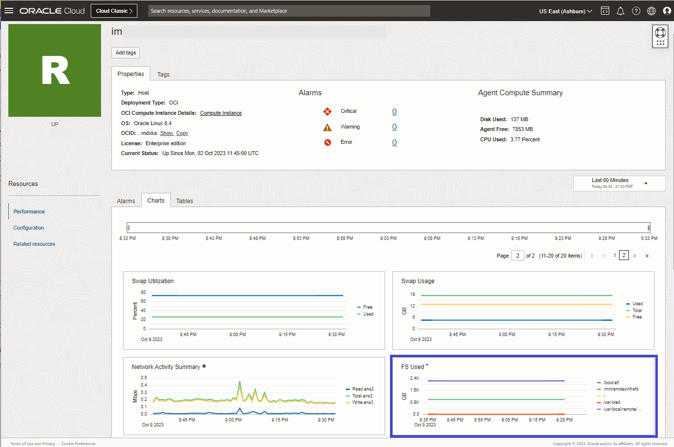Open the help question mark icon

(x=636, y=10)
